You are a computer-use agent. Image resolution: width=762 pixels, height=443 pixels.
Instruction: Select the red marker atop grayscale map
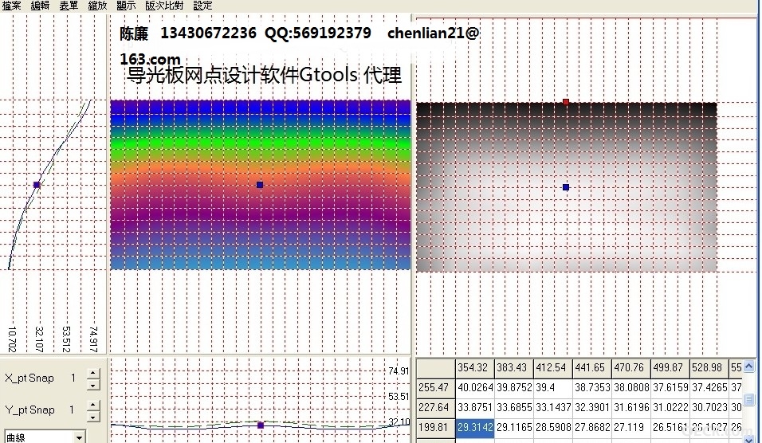click(x=566, y=102)
